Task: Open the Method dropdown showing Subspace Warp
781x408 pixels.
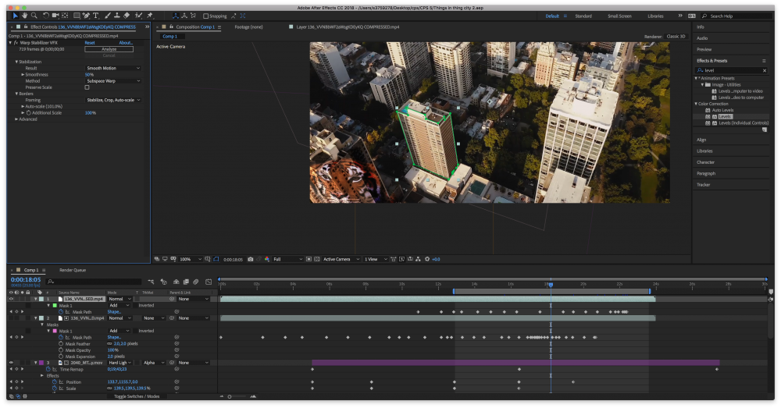Action: [x=113, y=81]
